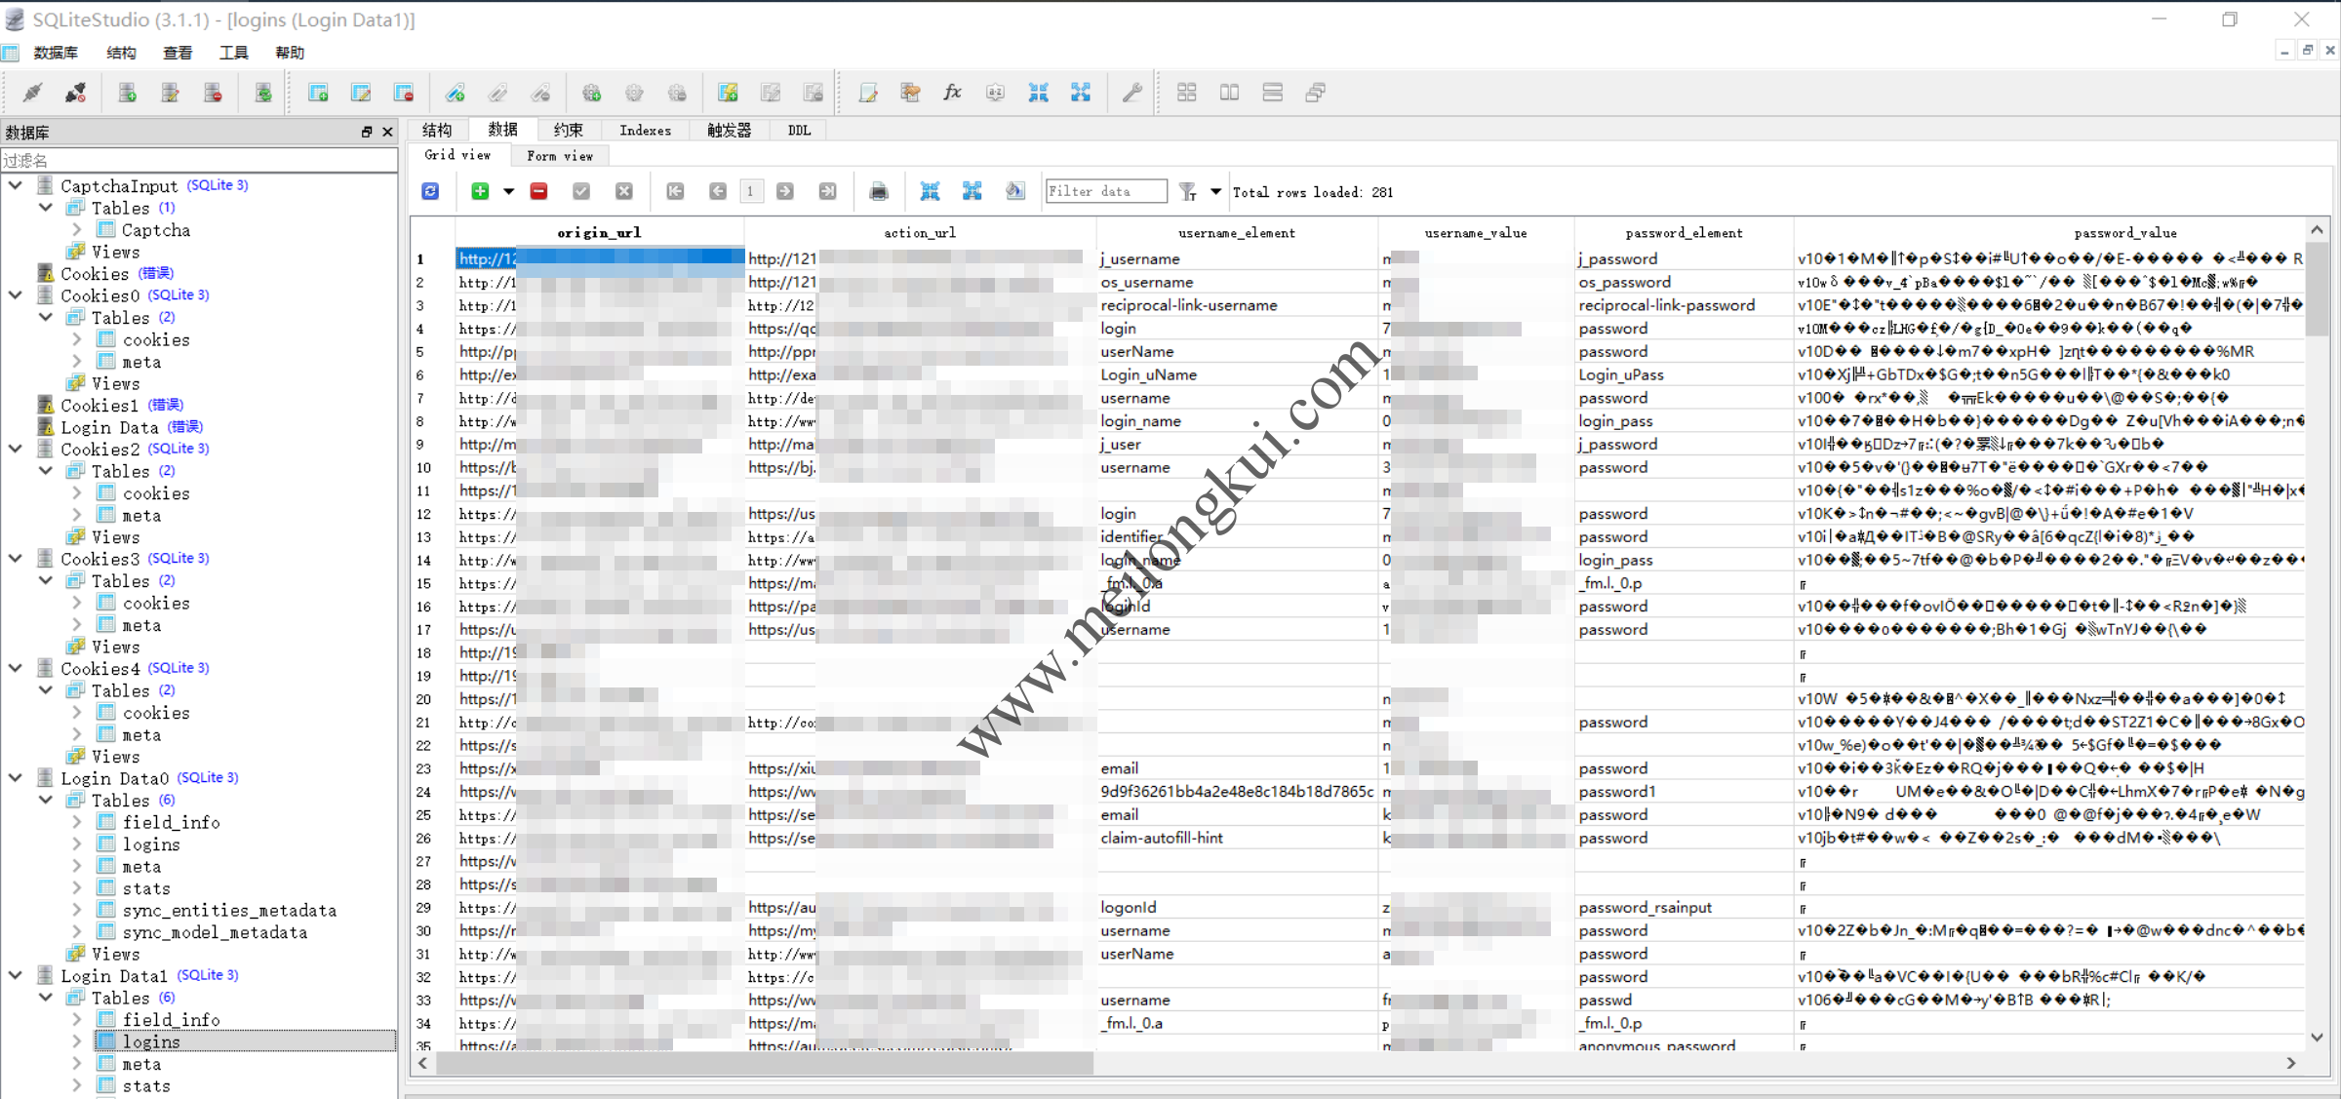This screenshot has width=2341, height=1099.
Task: Expand the Captcha table node
Action: click(77, 230)
